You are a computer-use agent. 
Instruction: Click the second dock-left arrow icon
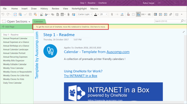point(166,15)
